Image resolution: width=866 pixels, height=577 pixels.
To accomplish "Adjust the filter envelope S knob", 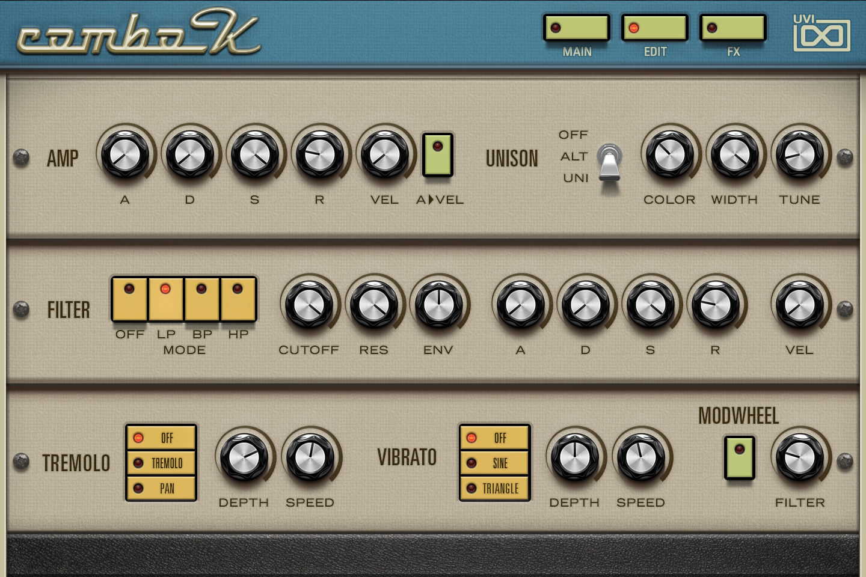I will pos(651,305).
